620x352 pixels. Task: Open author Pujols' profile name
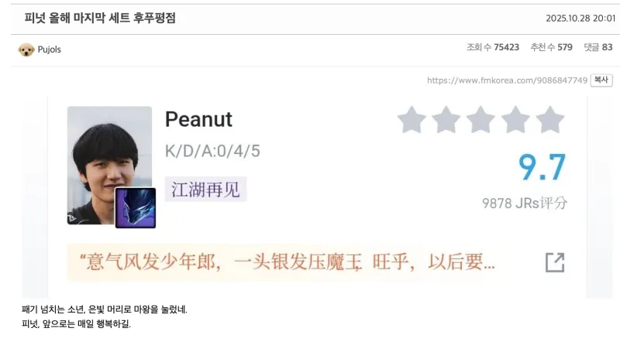pos(49,50)
